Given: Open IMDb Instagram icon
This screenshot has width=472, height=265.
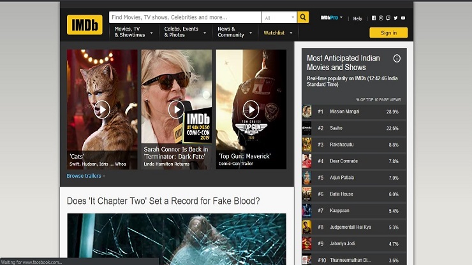Looking at the screenshot, I should coord(381,18).
